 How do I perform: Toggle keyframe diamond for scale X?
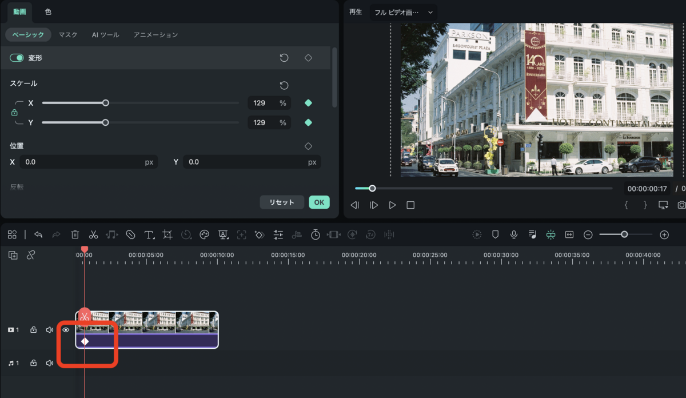(x=308, y=103)
